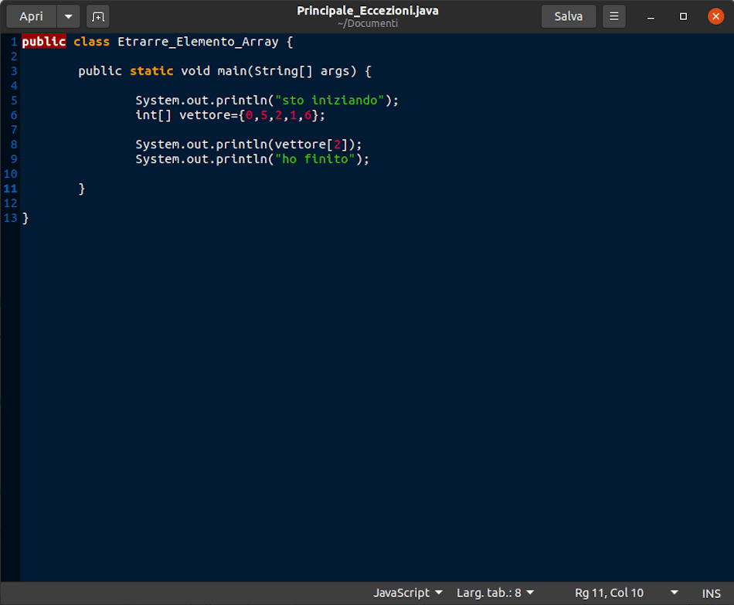Click 'void' keyword on line 3
The width and height of the screenshot is (734, 605).
195,71
